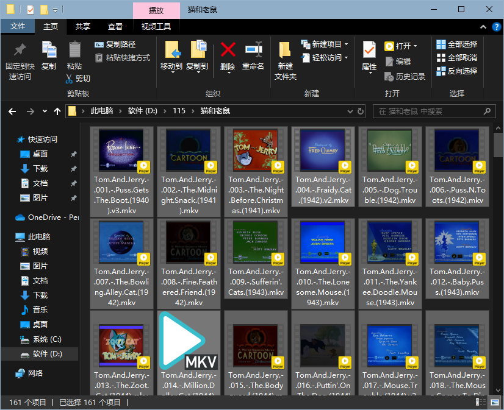The width and height of the screenshot is (504, 410).
Task: Switch to the Share (共享) tab
Action: coord(82,27)
